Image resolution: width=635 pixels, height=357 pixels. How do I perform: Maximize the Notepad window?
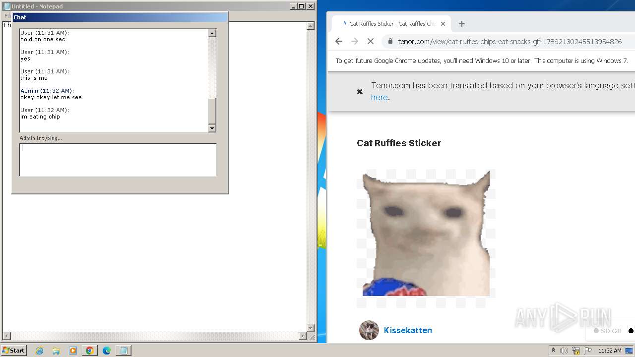point(301,6)
